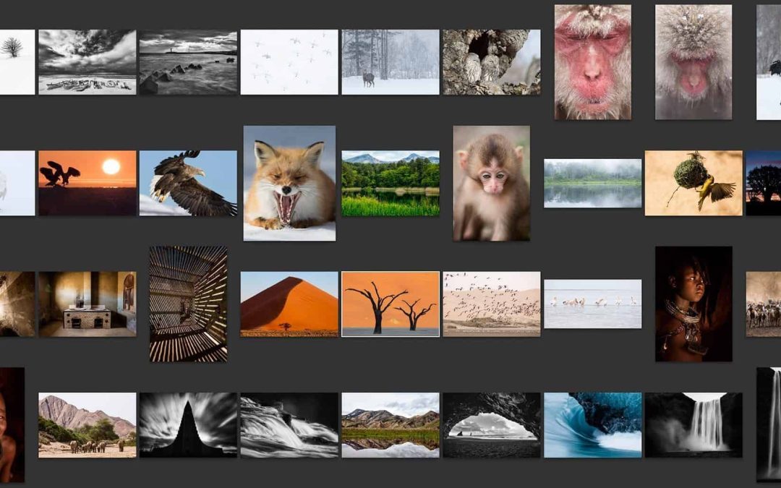Select the green lake with mountains photo
The height and width of the screenshot is (488, 781).
390,182
